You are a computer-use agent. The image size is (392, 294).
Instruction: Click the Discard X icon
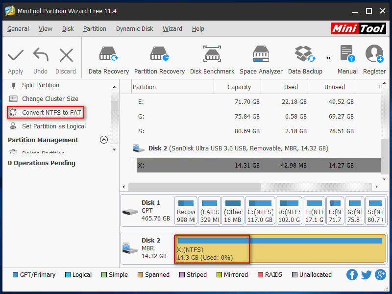66,55
